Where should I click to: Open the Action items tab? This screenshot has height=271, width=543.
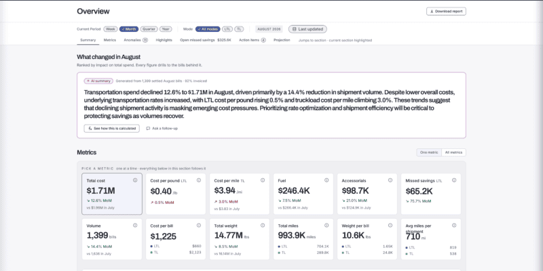click(x=252, y=40)
